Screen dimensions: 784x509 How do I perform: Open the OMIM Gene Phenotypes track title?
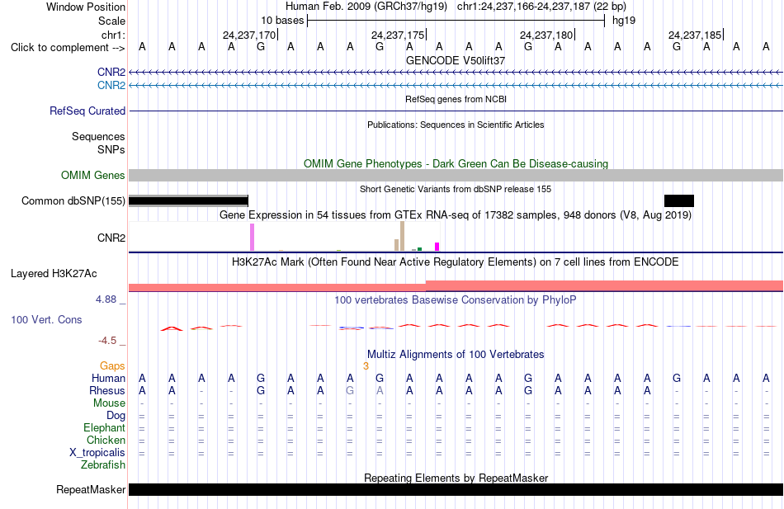(x=456, y=163)
